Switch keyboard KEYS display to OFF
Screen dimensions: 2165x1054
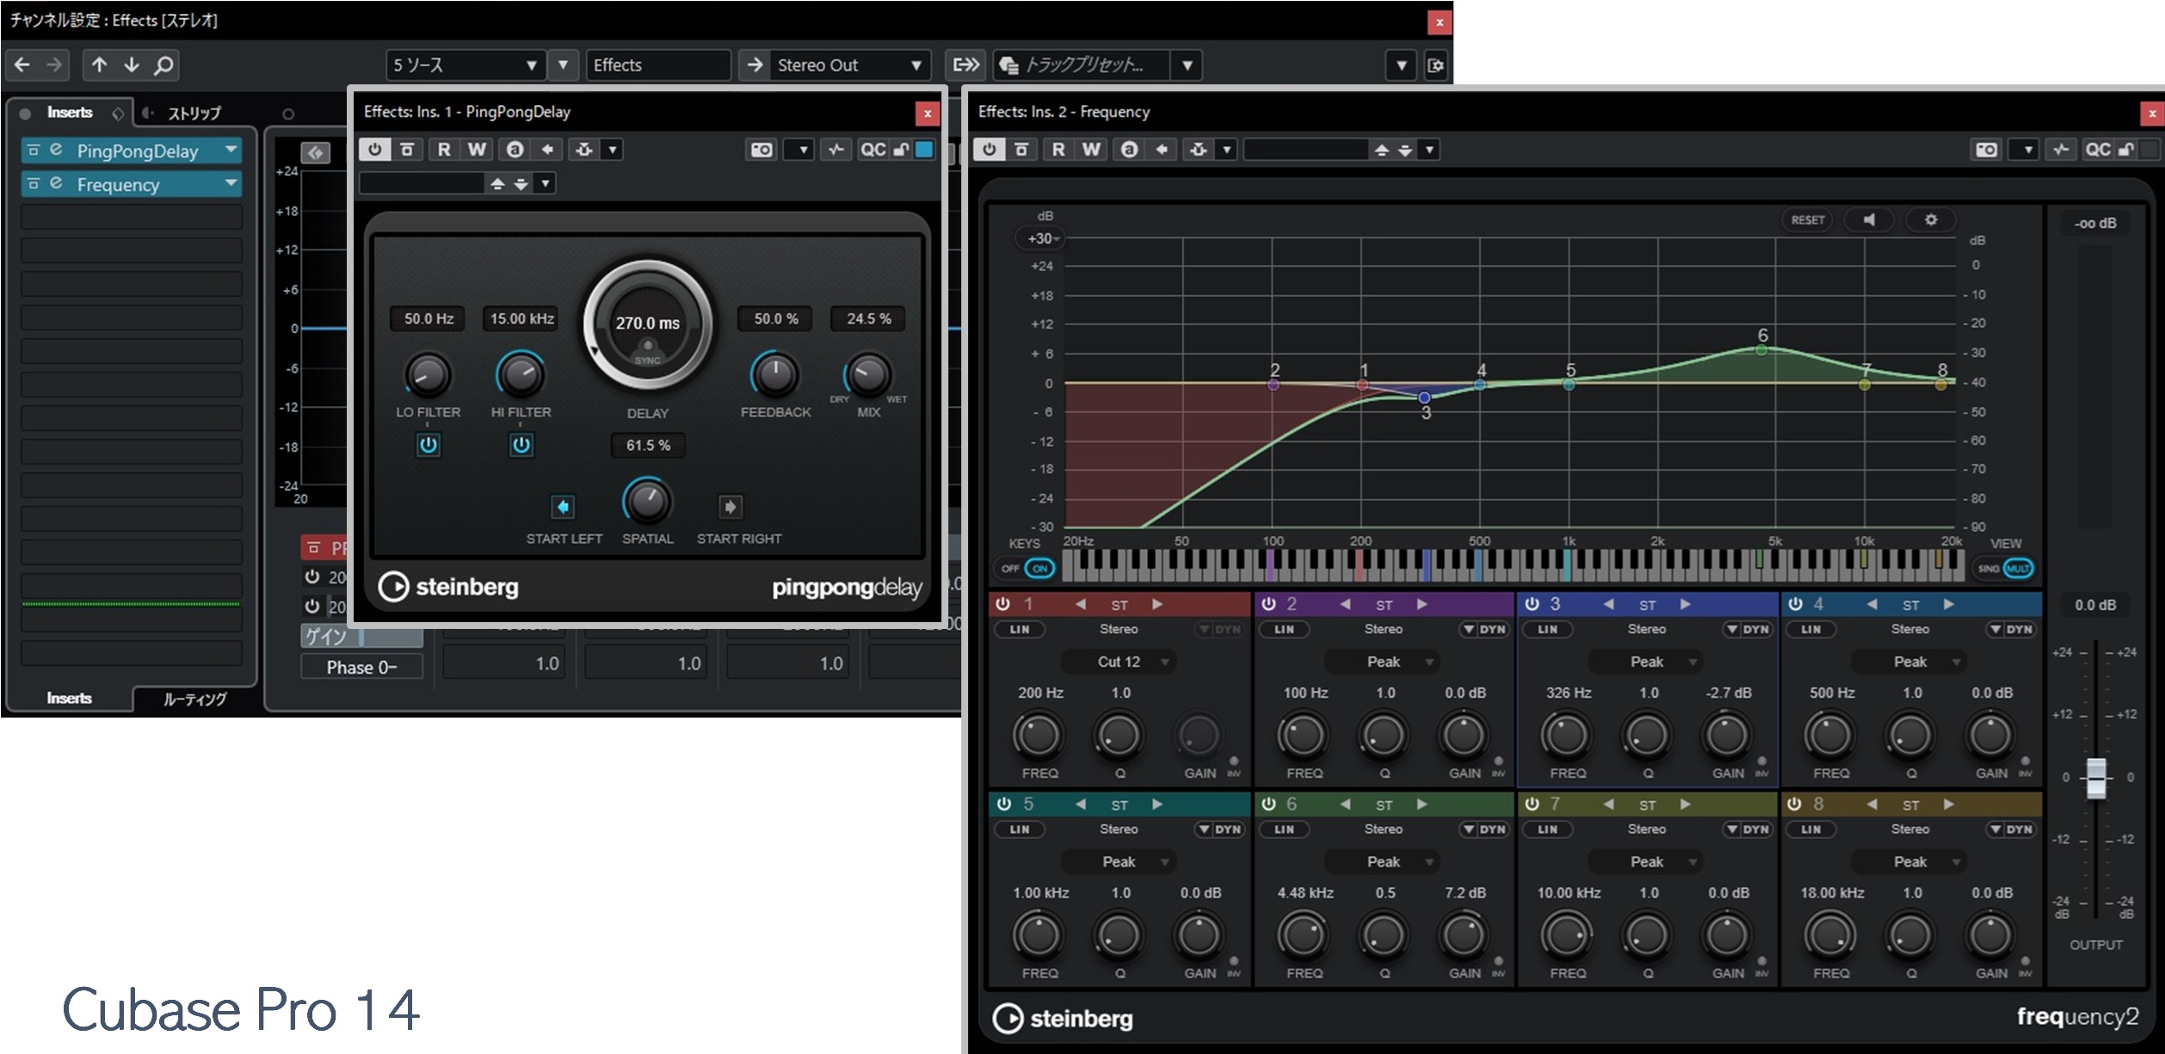(1010, 569)
